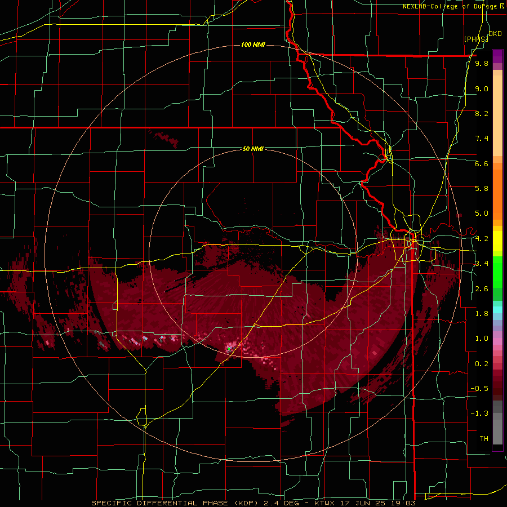This screenshot has width=507, height=507.
Task: Click the NEXLAB-College of DuPage credit text
Action: tap(453, 6)
